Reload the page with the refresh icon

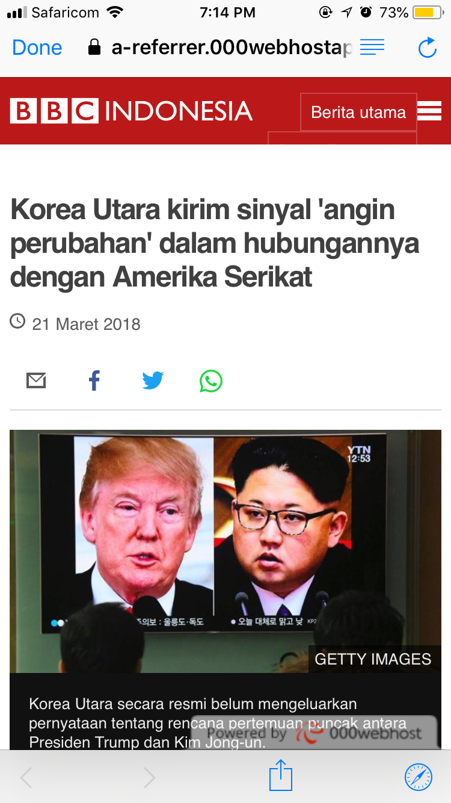(428, 48)
